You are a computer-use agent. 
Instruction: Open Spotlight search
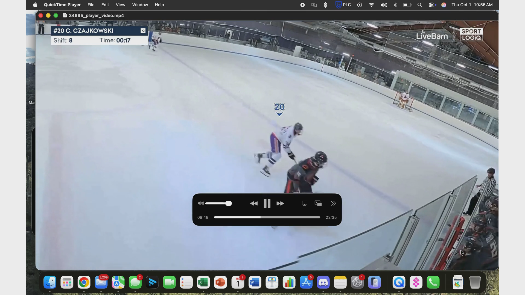pos(419,5)
